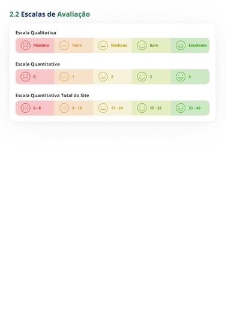225x318 pixels.
Task: Click the grinning face icon beside score 4
Action: (181, 77)
